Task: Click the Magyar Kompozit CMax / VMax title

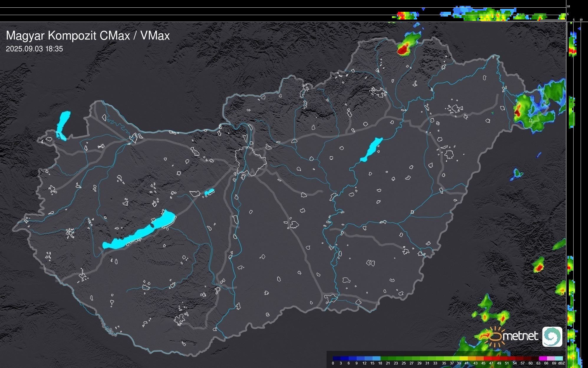Action: (88, 36)
